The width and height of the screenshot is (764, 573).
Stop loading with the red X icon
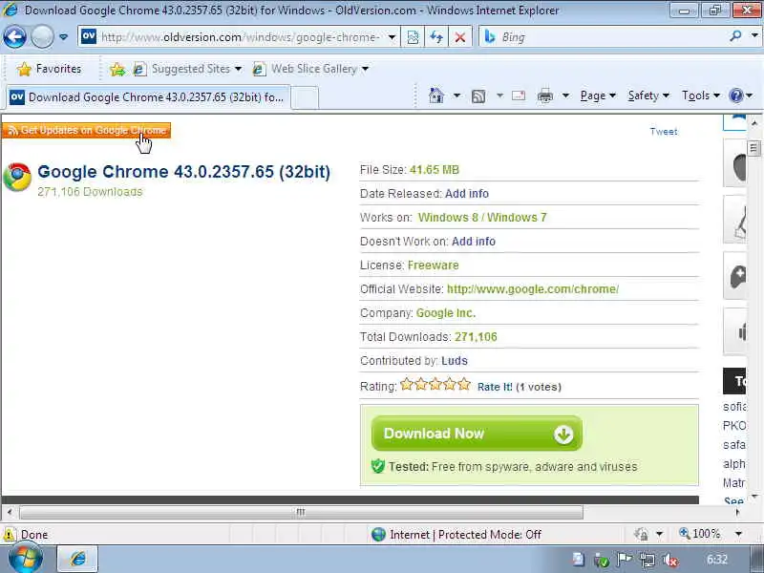pyautogui.click(x=459, y=37)
